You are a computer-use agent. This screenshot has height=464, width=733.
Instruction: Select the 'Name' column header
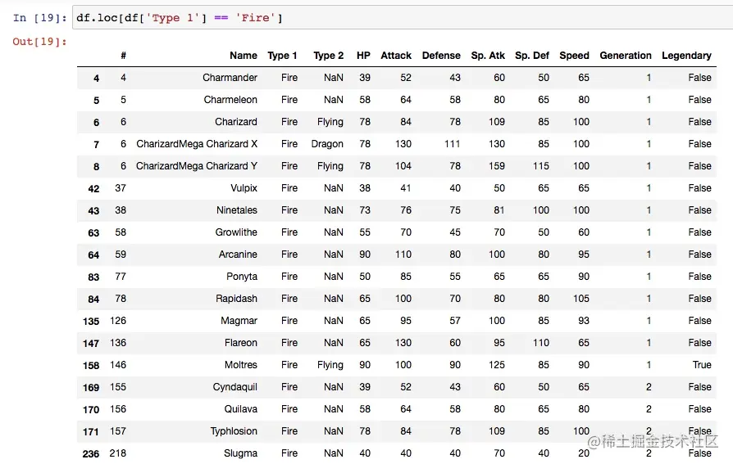(243, 56)
